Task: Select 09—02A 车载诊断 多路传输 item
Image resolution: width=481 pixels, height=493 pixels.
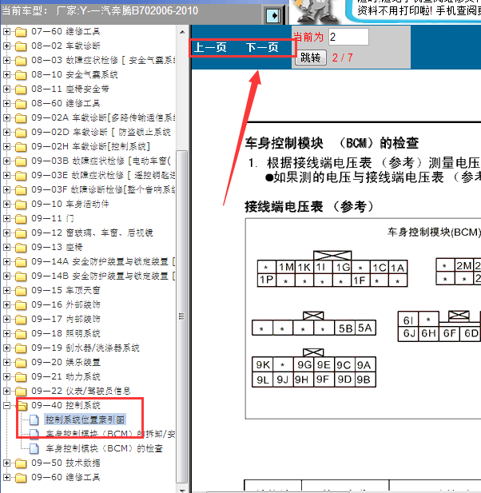Action: click(103, 118)
